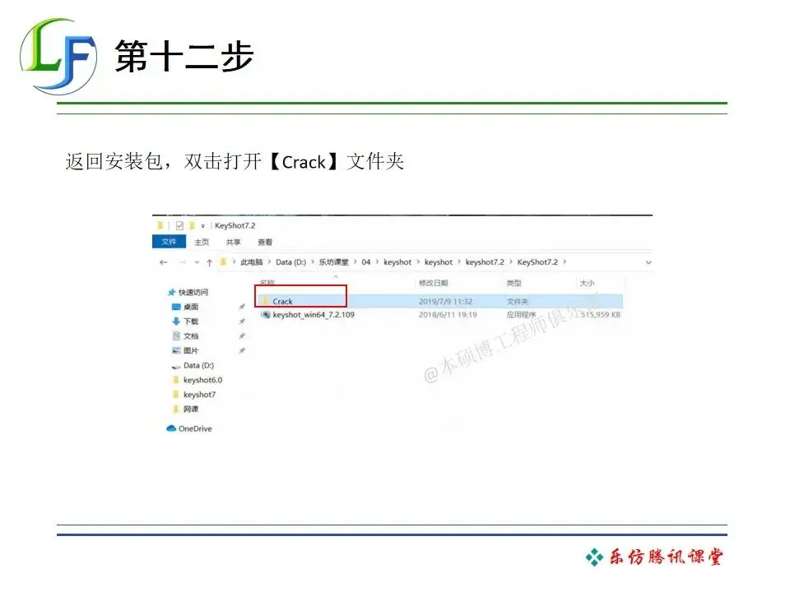The image size is (790, 592).
Task: Switch to the 查看 ribbon tab
Action: [265, 242]
